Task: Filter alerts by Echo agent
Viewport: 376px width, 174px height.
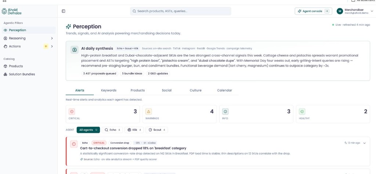Action: (x=112, y=130)
